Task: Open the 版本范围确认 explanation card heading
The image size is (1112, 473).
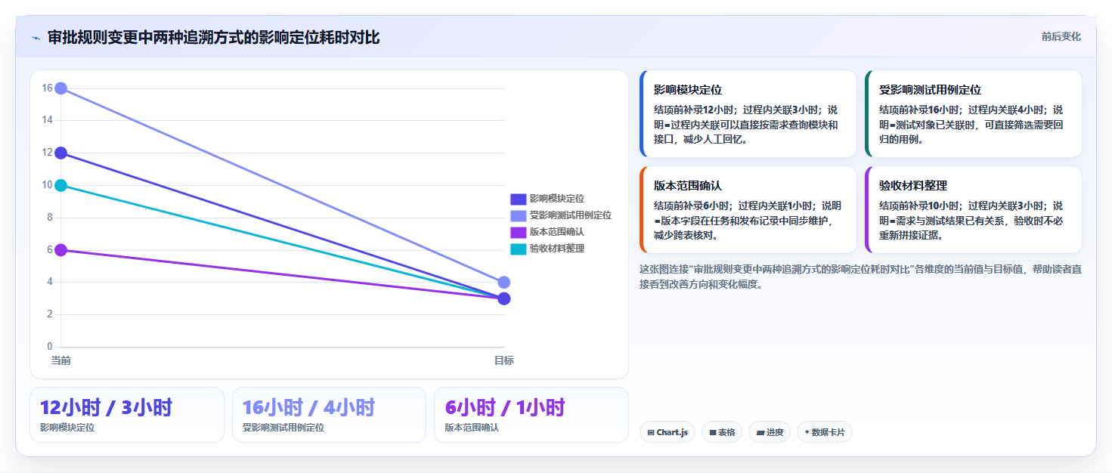Action: (x=688, y=186)
